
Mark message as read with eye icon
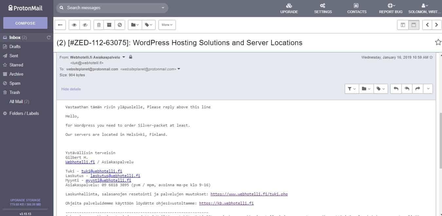click(74, 25)
